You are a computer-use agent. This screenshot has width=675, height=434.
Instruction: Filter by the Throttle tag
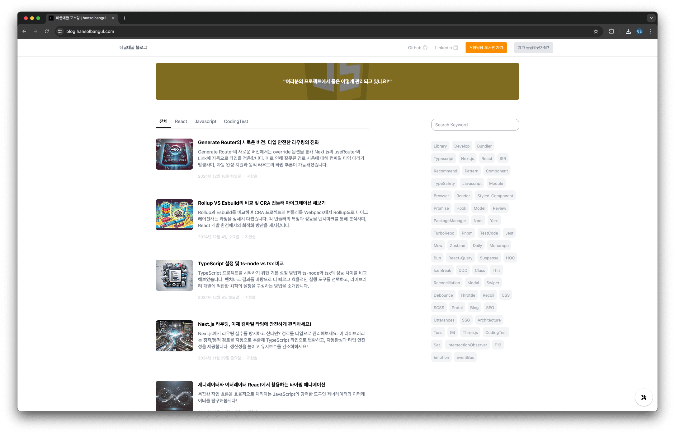pos(468,295)
